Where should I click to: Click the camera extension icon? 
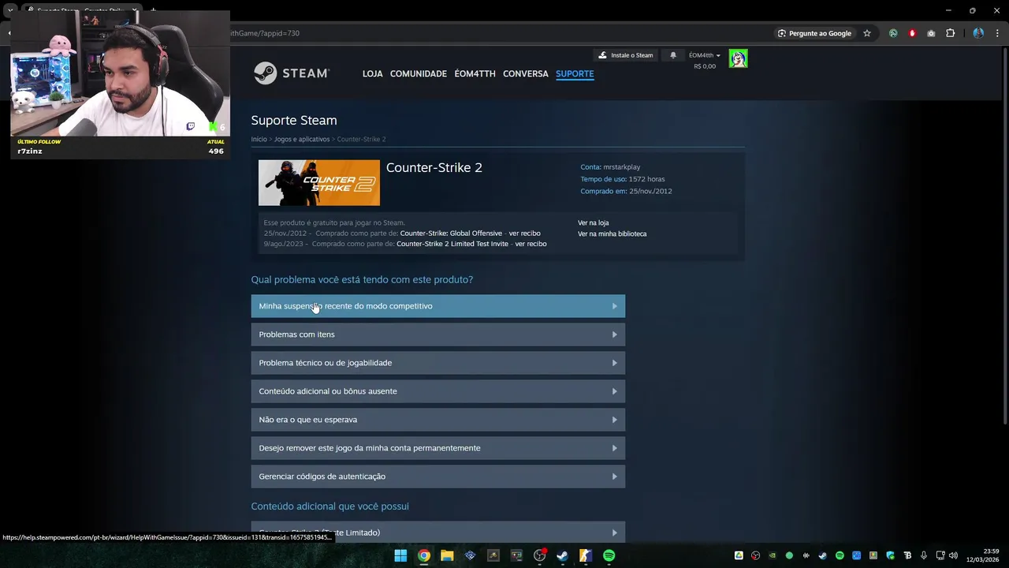[931, 33]
